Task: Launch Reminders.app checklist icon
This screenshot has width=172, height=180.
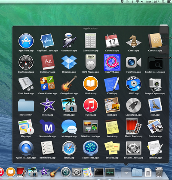Action: click(x=47, y=148)
